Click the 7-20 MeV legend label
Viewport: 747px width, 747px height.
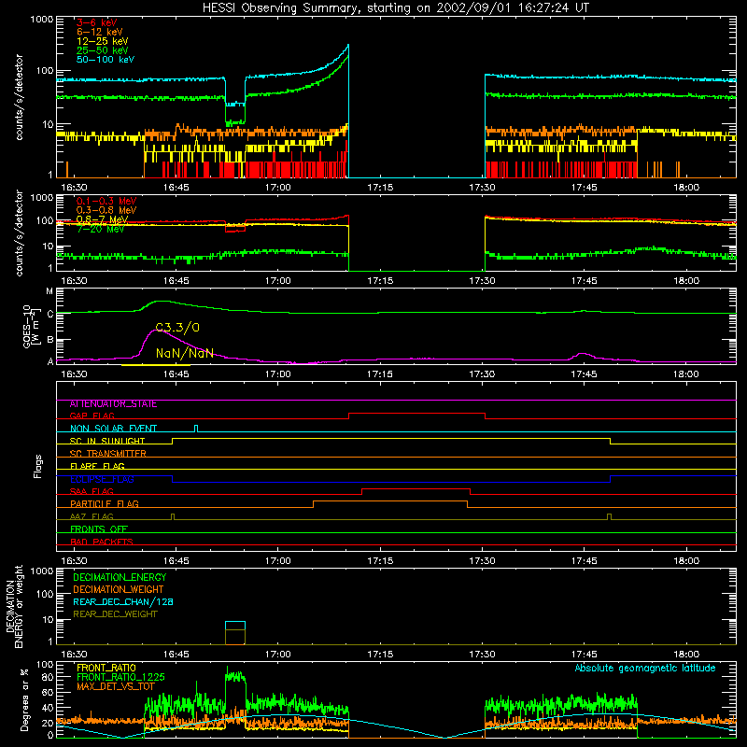tap(101, 229)
